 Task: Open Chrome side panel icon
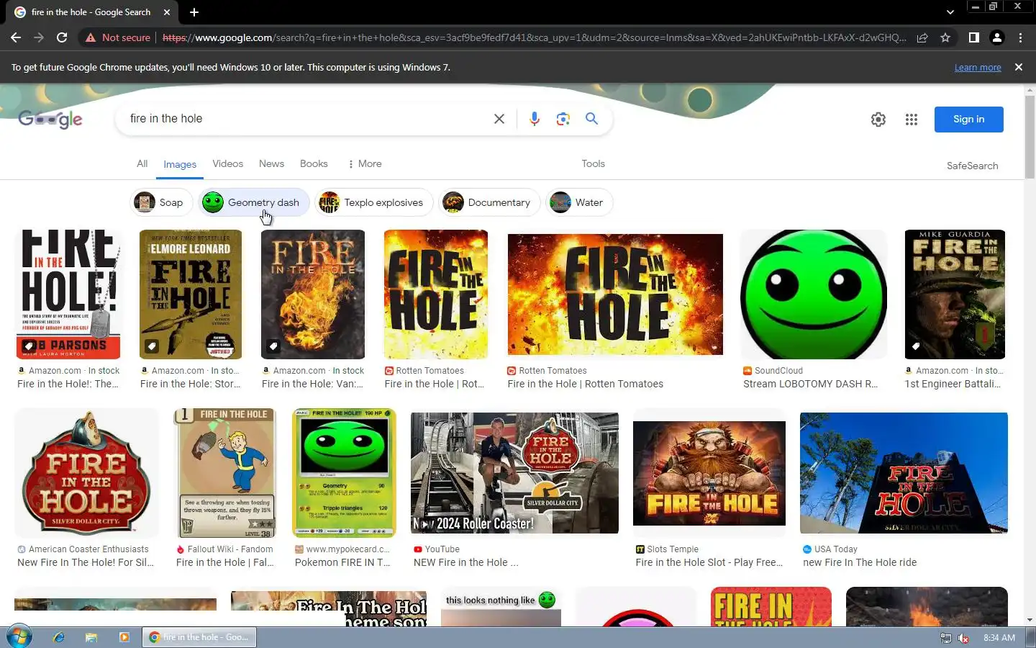click(973, 37)
